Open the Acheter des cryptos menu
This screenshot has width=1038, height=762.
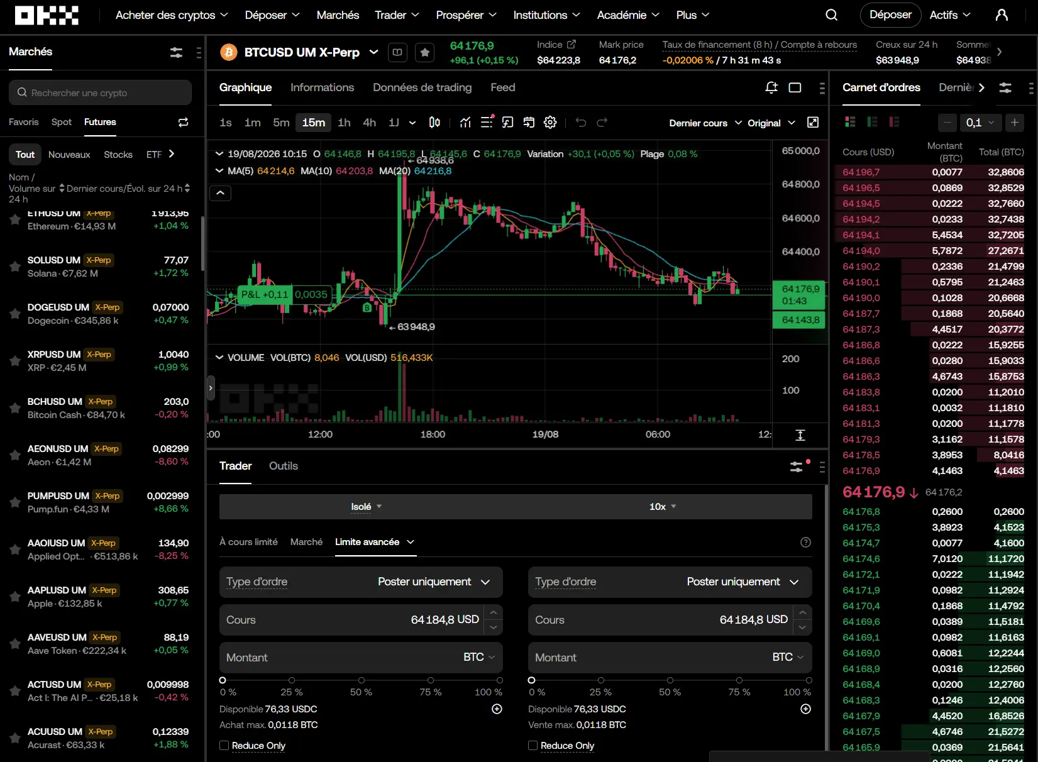[x=172, y=15]
